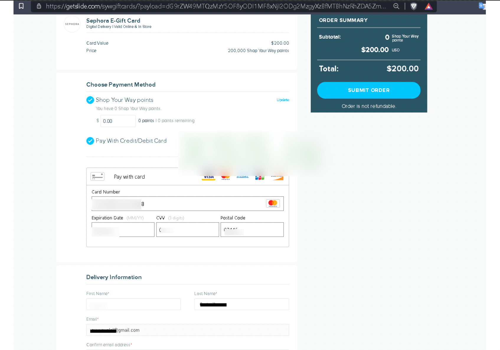This screenshot has width=500, height=350.
Task: Click the JCB card logo
Action: 260,177
